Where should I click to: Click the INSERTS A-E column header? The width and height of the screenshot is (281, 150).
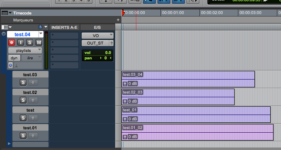point(64,28)
